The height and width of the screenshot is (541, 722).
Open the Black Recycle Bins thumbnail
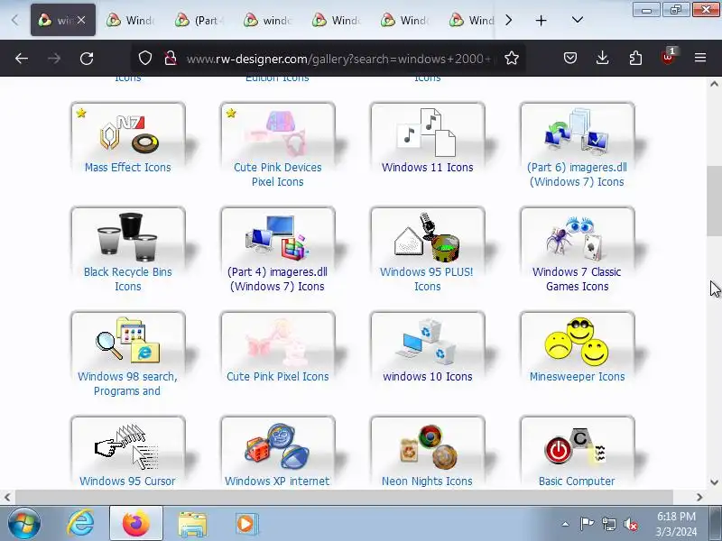pos(128,236)
